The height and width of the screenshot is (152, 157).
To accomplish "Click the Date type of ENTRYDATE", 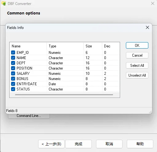I will [52, 84].
